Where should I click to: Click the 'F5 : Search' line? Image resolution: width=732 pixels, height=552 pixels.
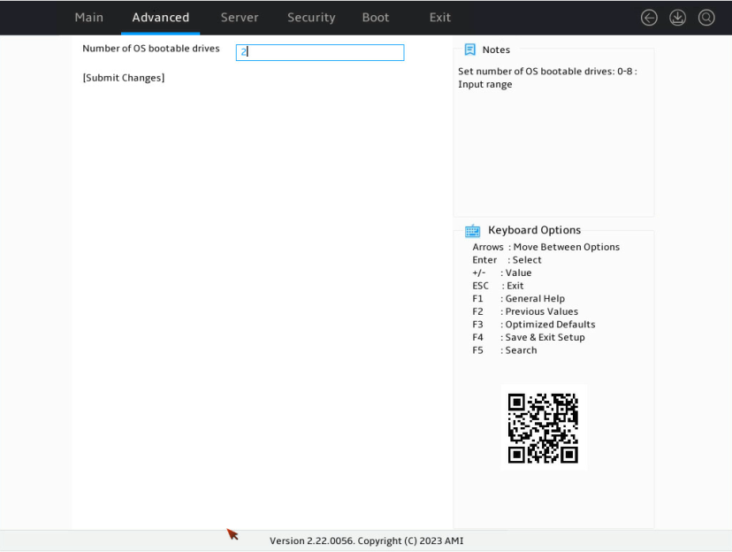(505, 350)
